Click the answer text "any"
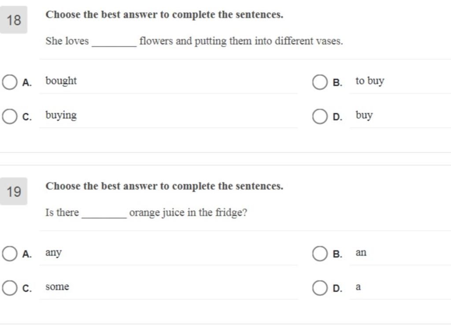Screen dimensions: 451x328 pyautogui.click(x=53, y=253)
